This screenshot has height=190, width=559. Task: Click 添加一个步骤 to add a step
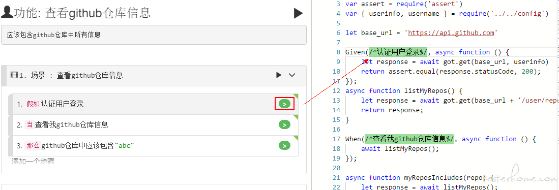tap(33, 161)
